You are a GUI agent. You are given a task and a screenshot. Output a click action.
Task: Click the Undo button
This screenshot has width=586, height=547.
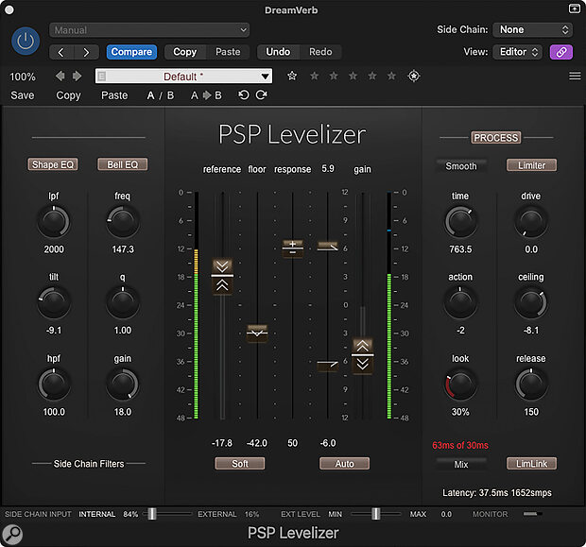coord(278,52)
